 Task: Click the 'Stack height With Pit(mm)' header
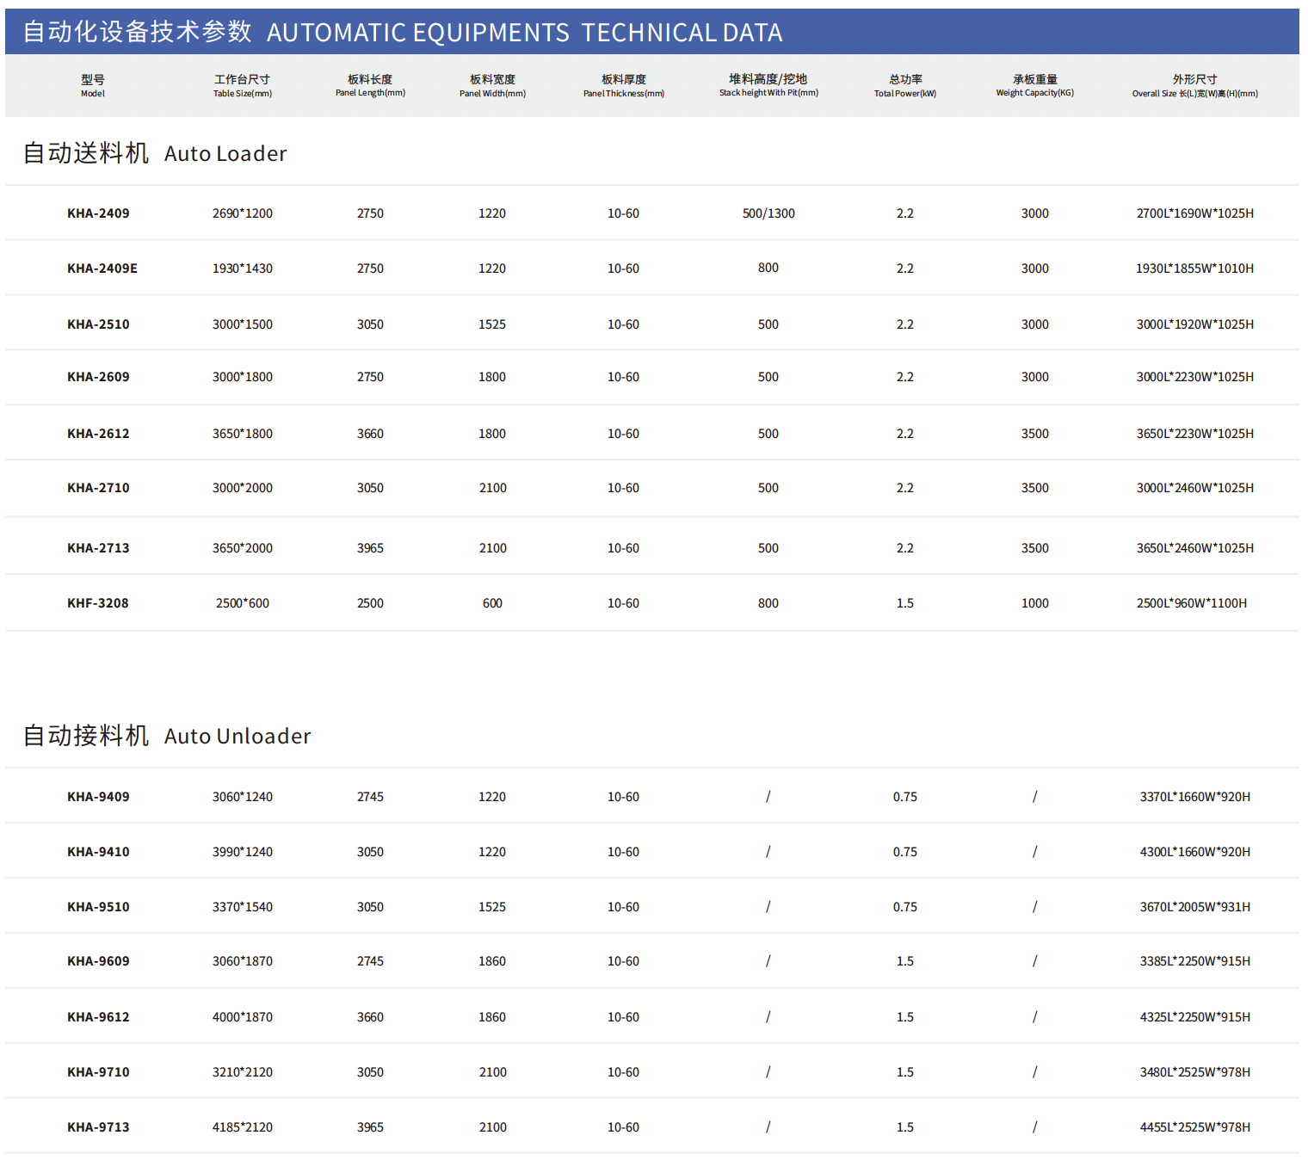(768, 93)
